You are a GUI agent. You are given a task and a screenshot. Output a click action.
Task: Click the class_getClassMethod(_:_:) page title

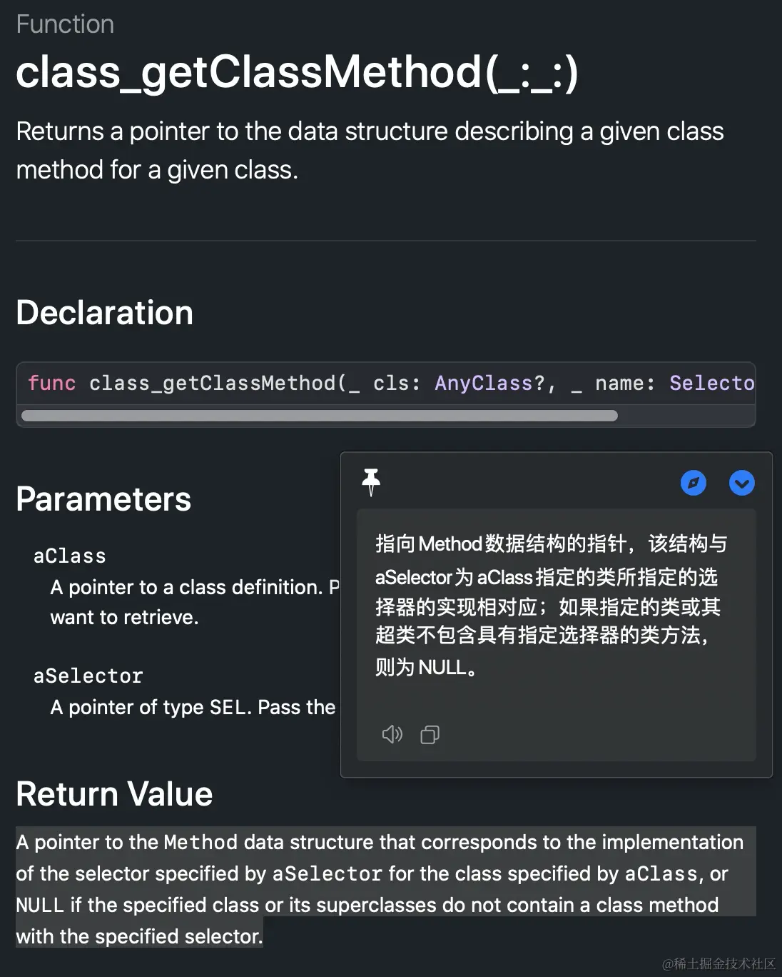tap(297, 73)
